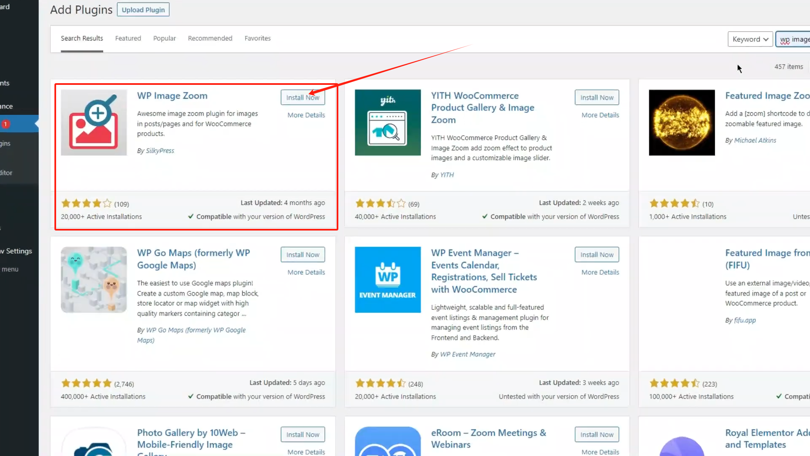The image size is (810, 456).
Task: Click the YITH WooCommerce plugin icon
Action: coord(388,122)
